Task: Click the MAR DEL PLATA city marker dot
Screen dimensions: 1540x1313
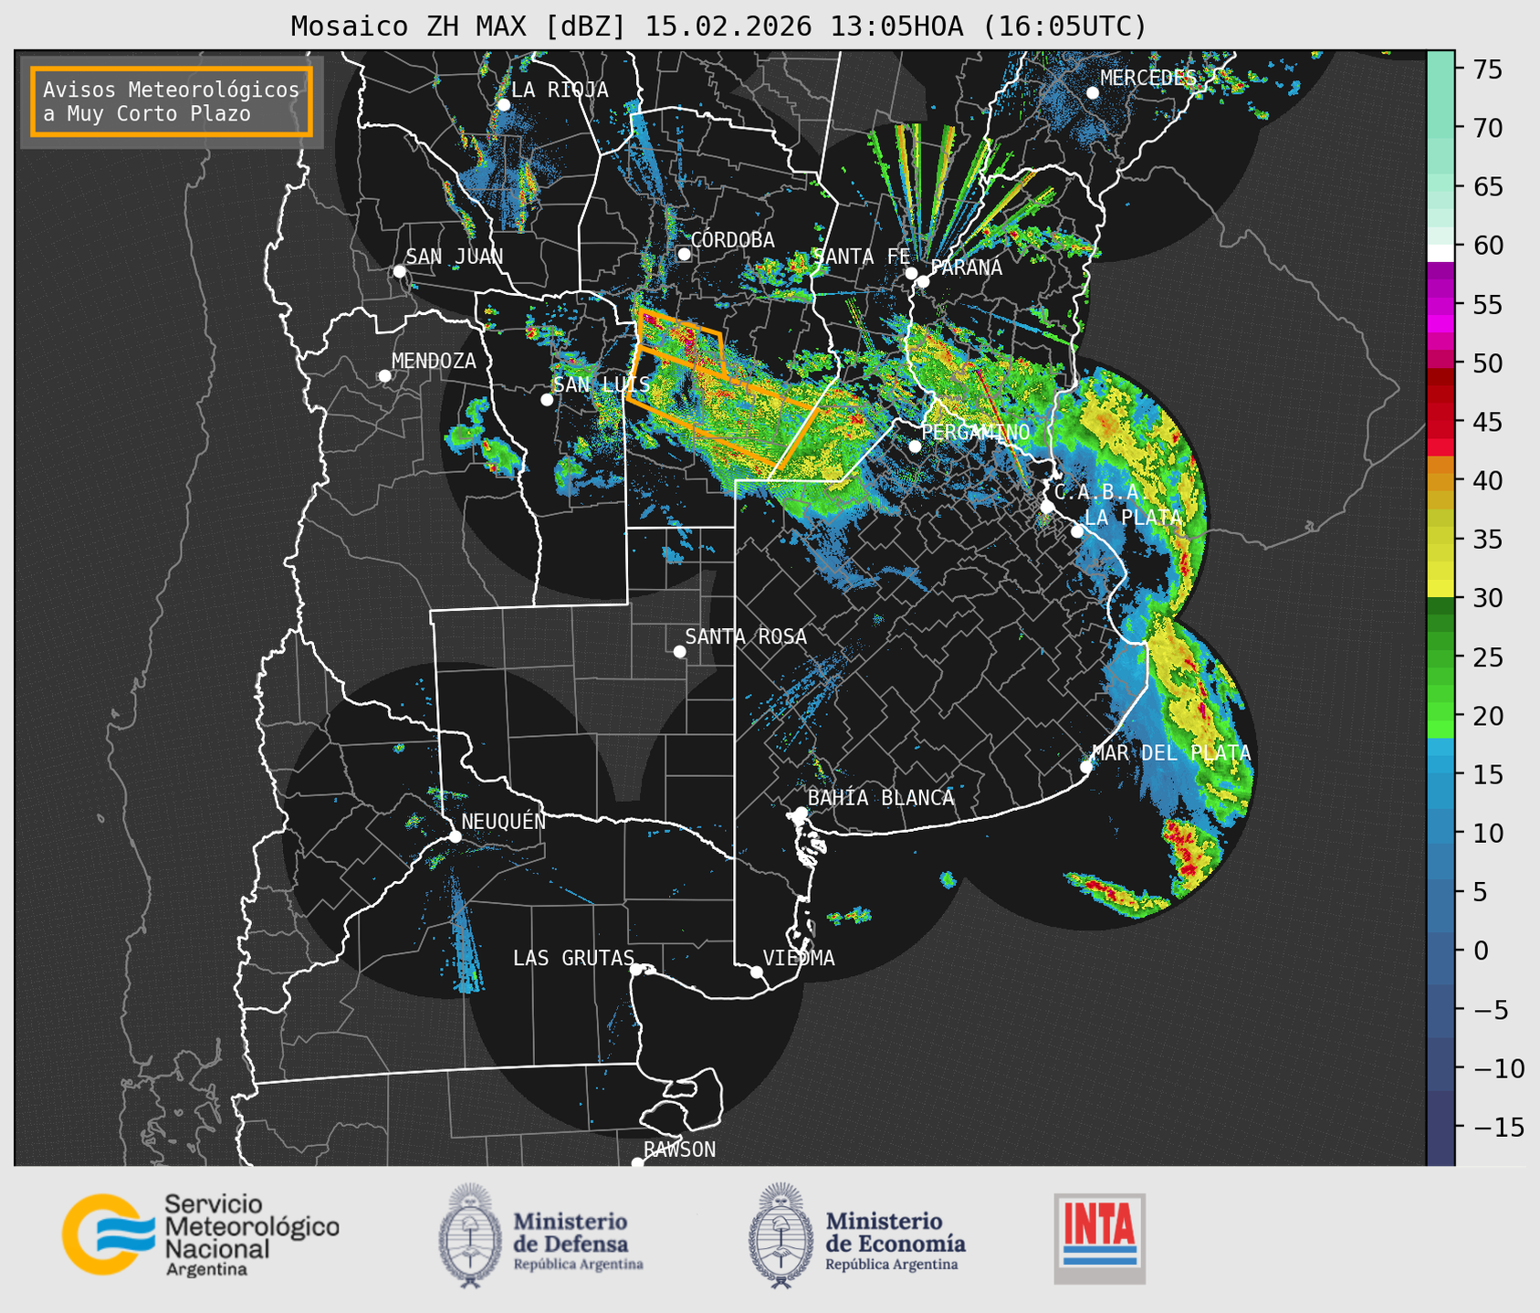Action: click(x=1086, y=767)
